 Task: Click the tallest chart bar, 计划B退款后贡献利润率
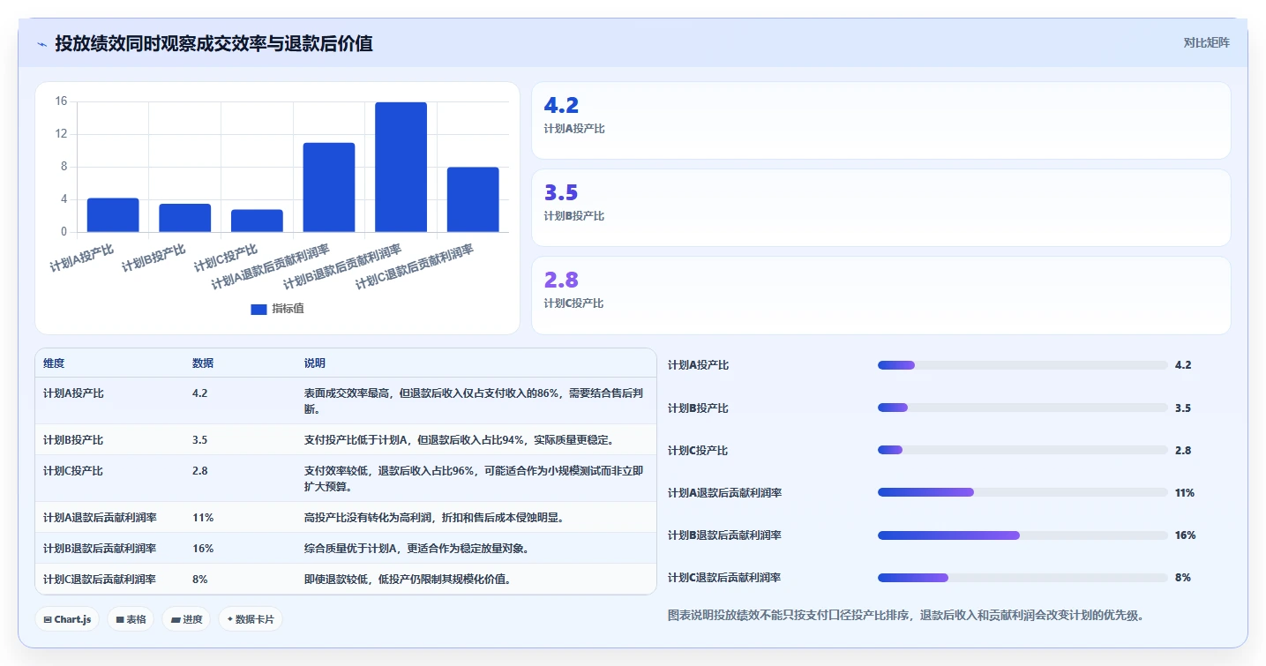point(401,167)
